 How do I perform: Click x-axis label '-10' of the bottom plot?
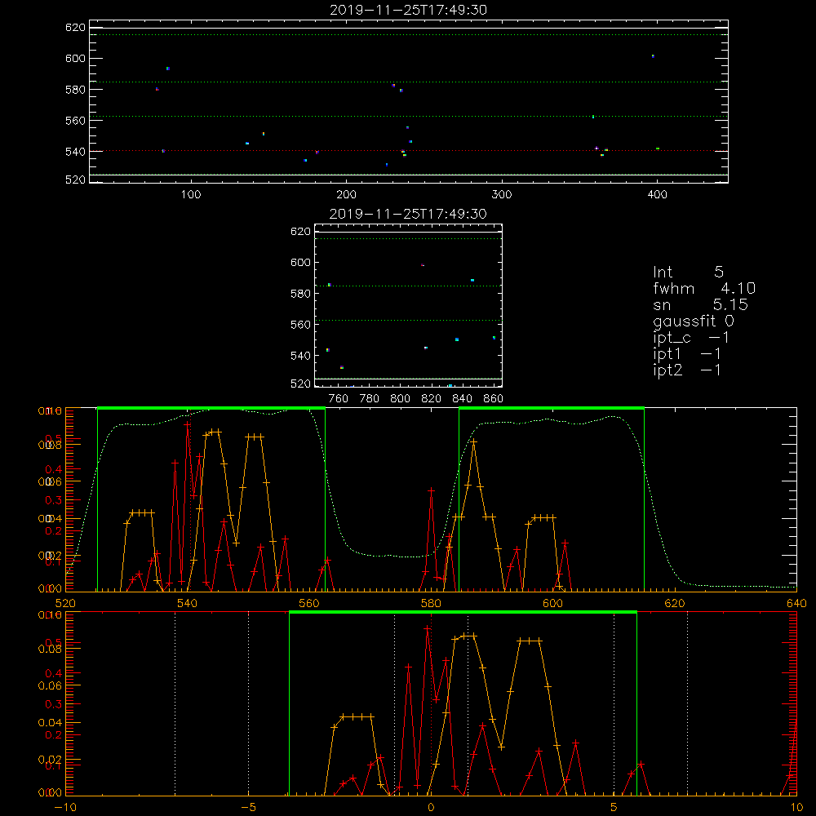point(65,807)
